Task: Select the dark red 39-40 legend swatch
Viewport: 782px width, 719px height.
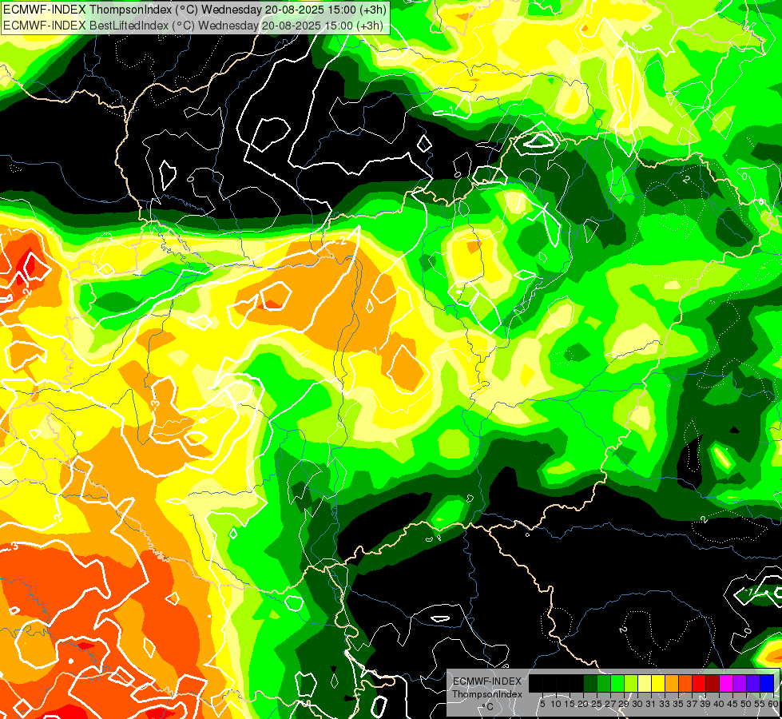Action: pyautogui.click(x=713, y=683)
